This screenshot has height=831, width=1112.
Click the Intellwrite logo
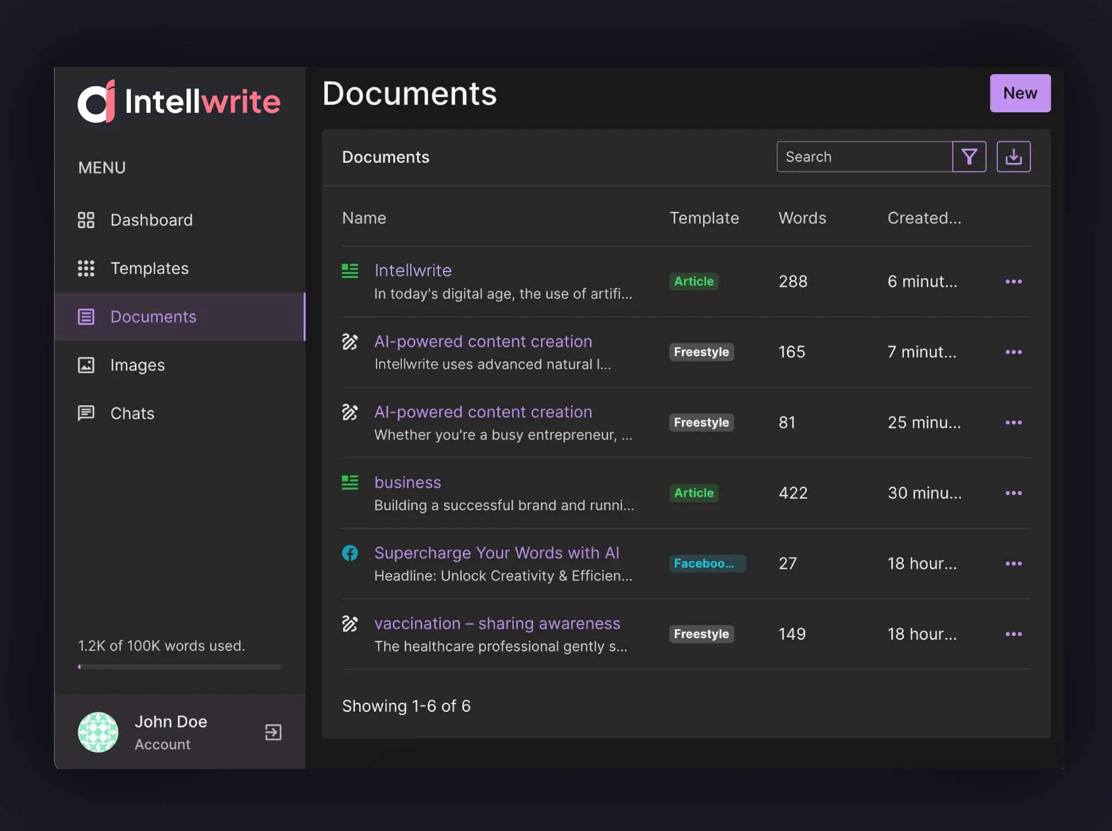pos(179,101)
